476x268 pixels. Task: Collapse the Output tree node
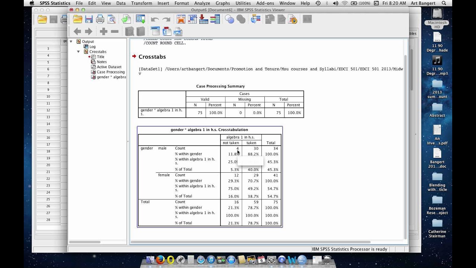[71, 41]
